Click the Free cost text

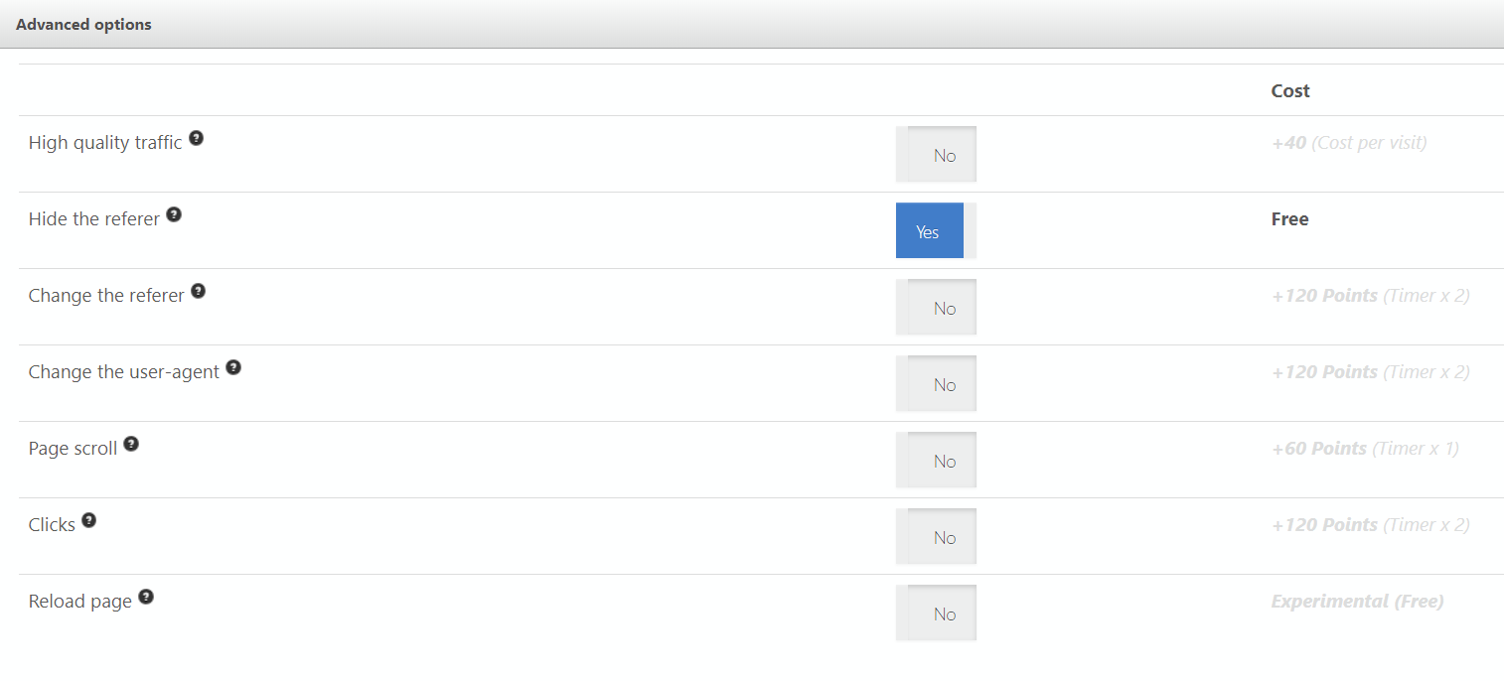1289,219
